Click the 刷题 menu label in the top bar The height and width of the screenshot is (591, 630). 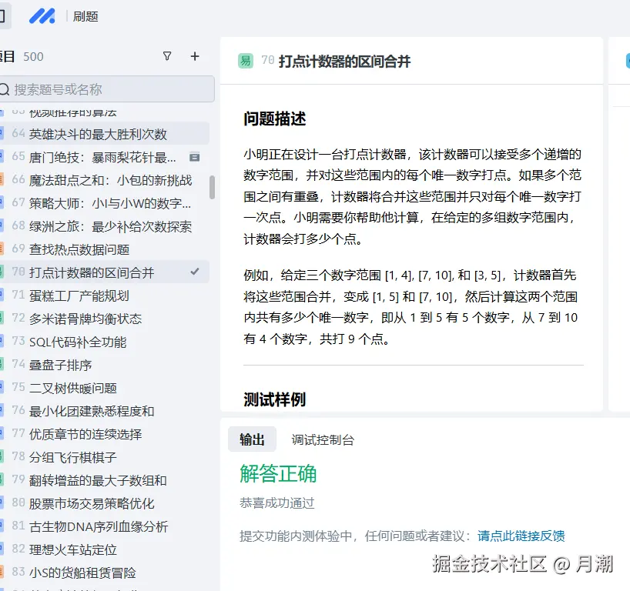click(x=85, y=15)
